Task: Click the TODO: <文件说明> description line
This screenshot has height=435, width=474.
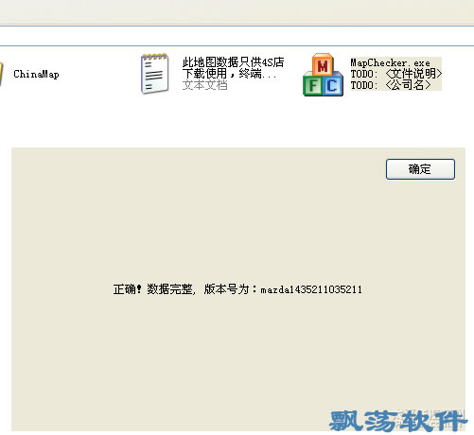Action: (396, 74)
